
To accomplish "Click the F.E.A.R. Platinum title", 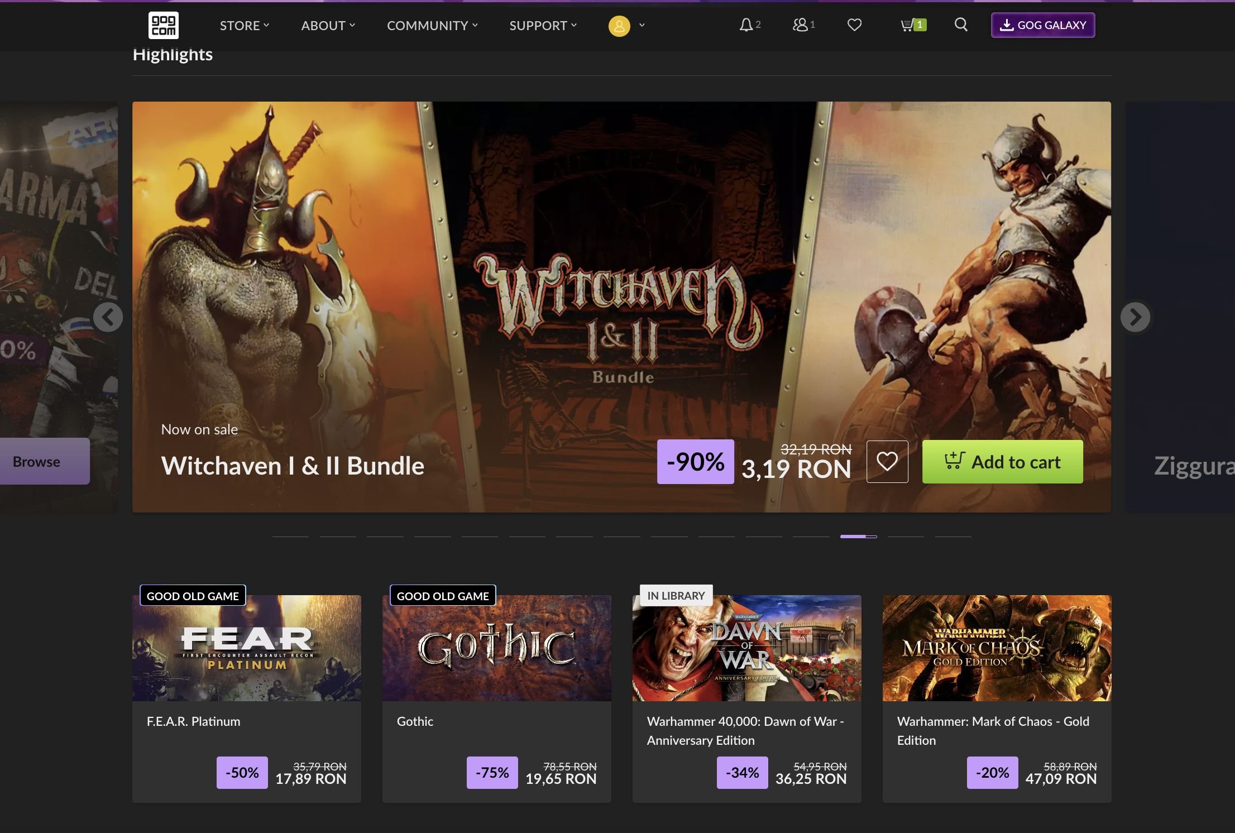I will [x=194, y=721].
